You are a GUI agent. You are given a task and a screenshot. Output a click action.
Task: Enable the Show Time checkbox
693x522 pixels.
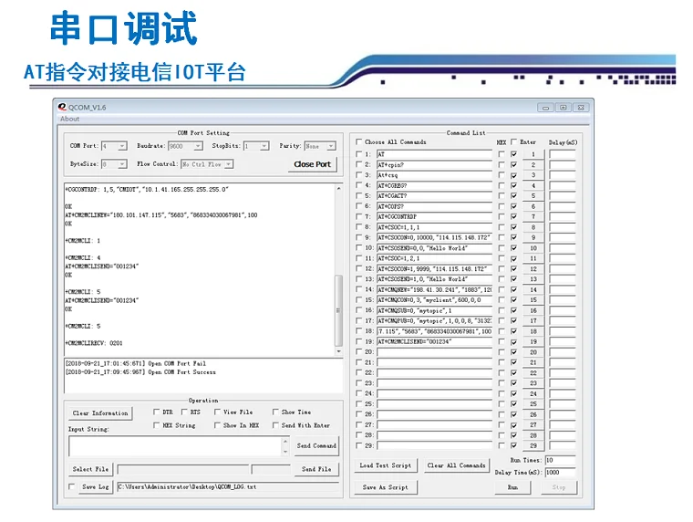tap(275, 412)
